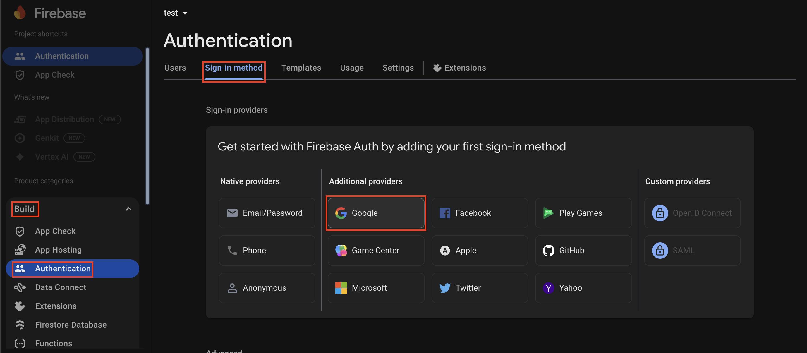Select the Microsoft provider
807x353 pixels.
376,288
